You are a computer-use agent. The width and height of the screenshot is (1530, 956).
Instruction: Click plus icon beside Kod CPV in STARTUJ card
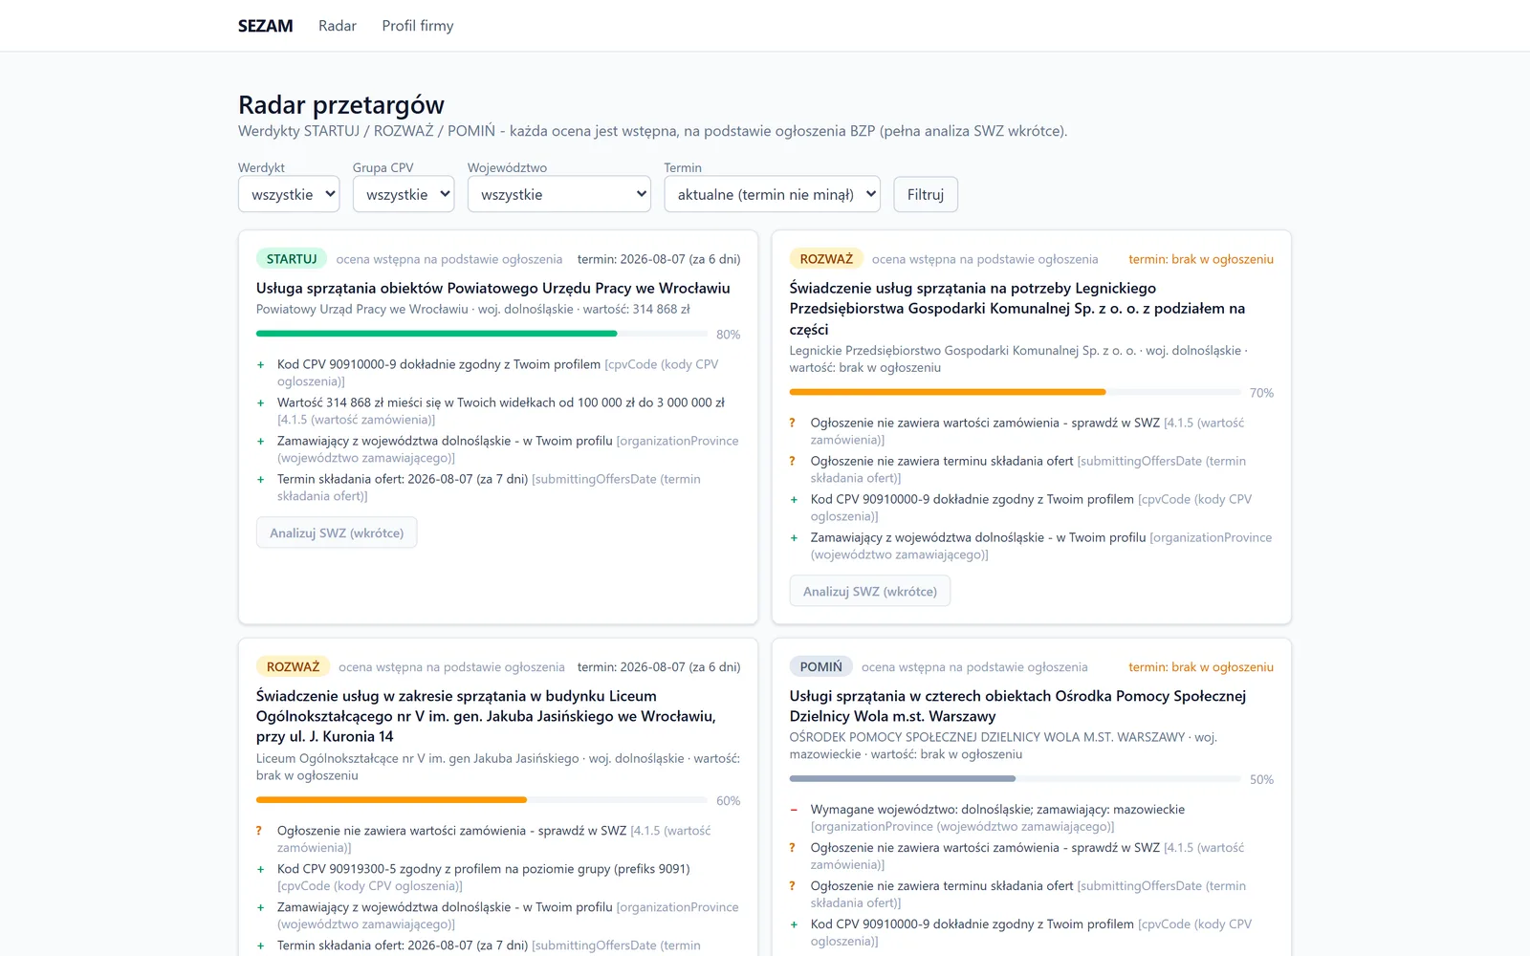click(x=260, y=364)
